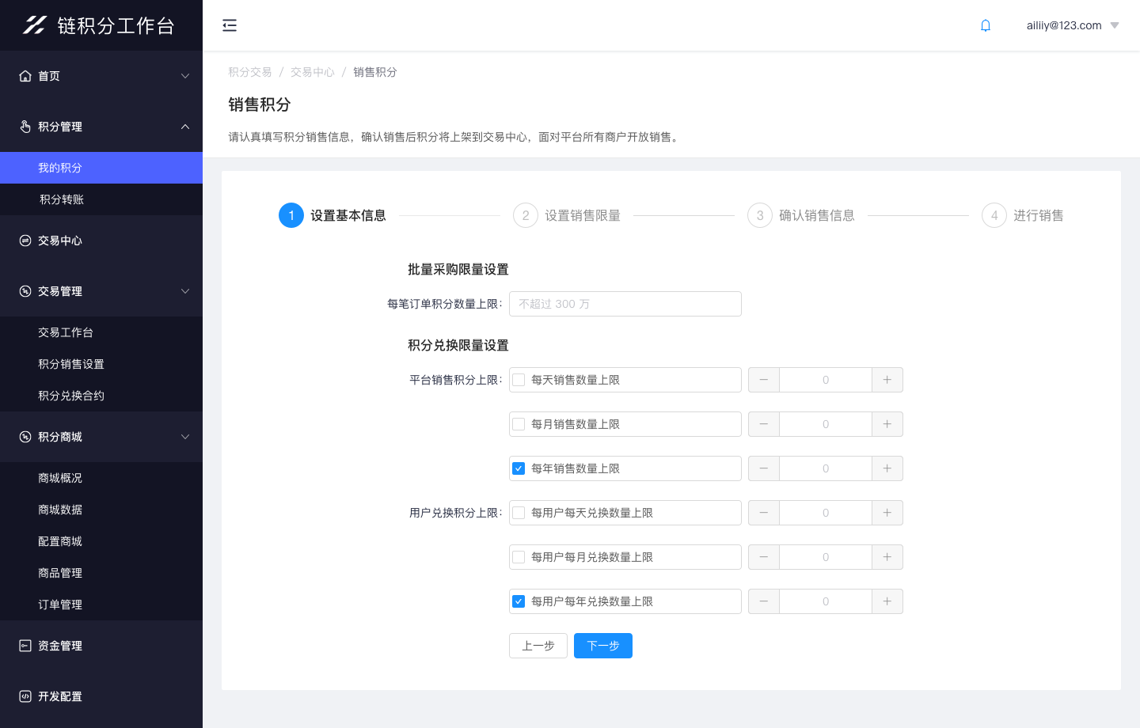Focus the 每年销售数量上限 number field
This screenshot has height=728, width=1140.
(826, 468)
